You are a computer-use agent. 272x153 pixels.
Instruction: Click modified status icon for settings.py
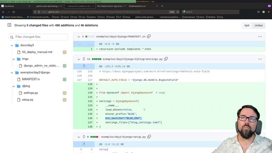point(65,93)
